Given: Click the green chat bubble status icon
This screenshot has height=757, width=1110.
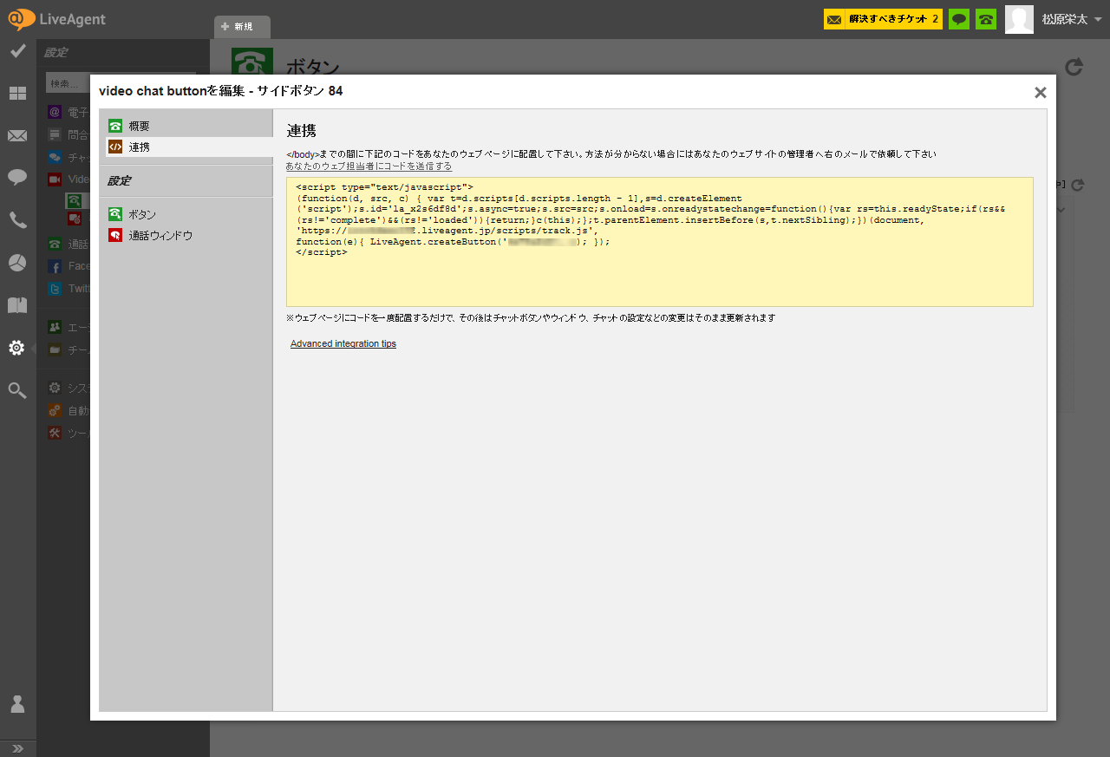Looking at the screenshot, I should point(959,19).
